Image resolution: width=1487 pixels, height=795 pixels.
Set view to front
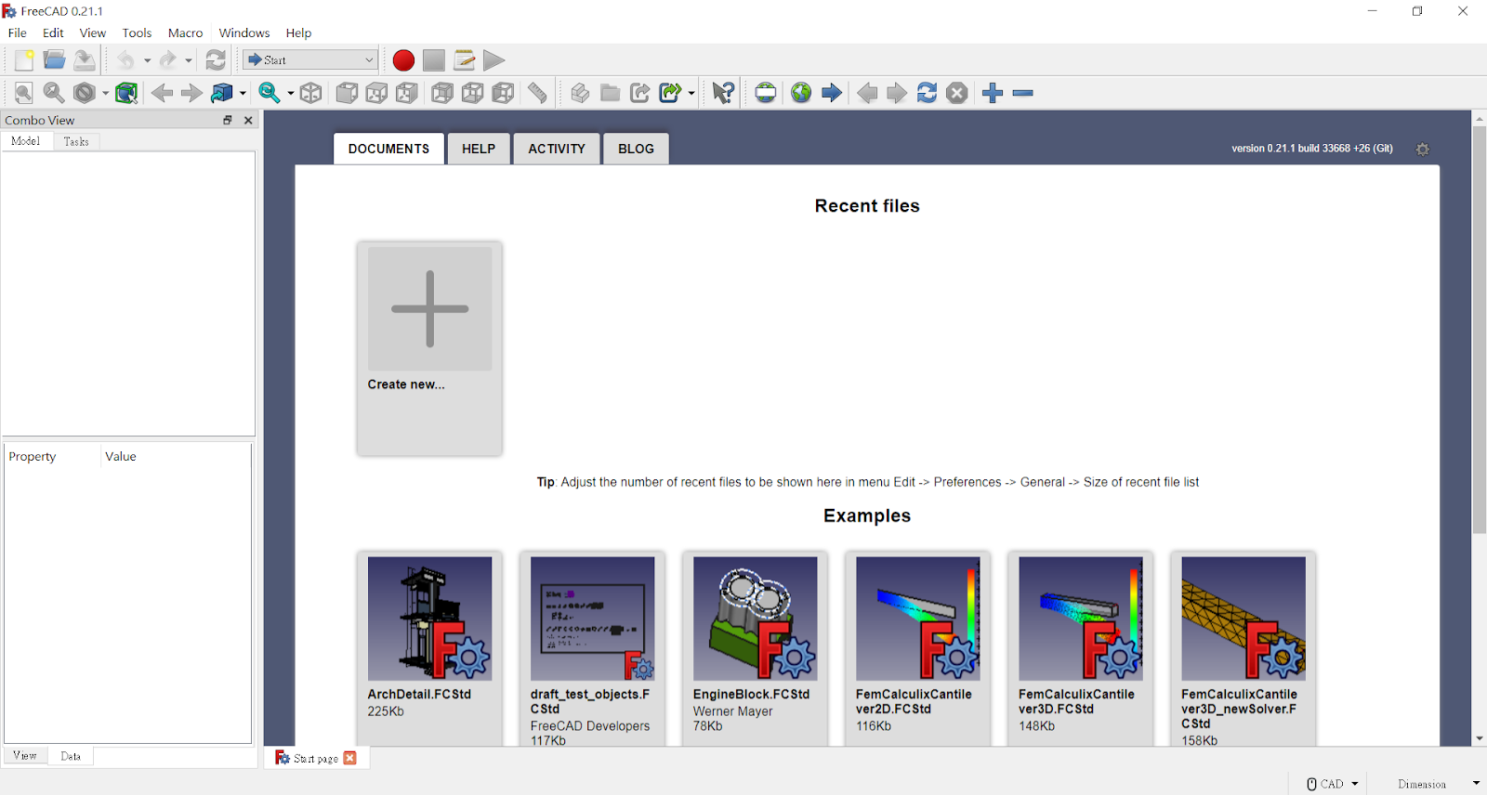[x=347, y=93]
